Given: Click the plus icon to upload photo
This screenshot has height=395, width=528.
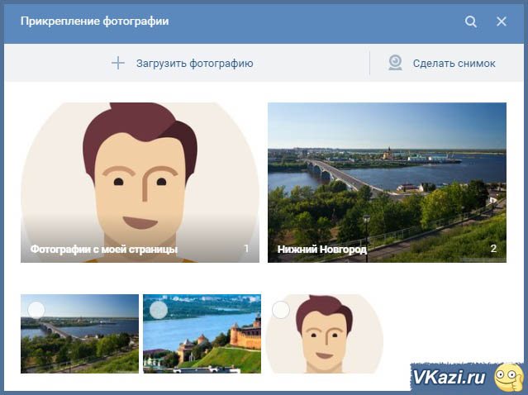Looking at the screenshot, I should point(118,63).
